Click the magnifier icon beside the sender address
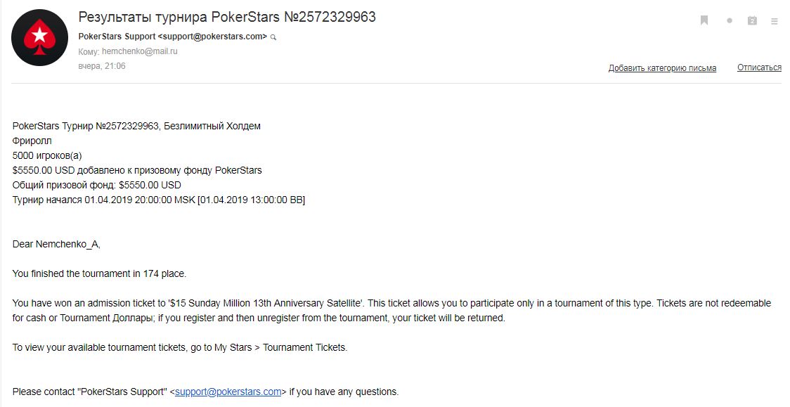Screen dimensions: 790x407 pyautogui.click(x=273, y=37)
